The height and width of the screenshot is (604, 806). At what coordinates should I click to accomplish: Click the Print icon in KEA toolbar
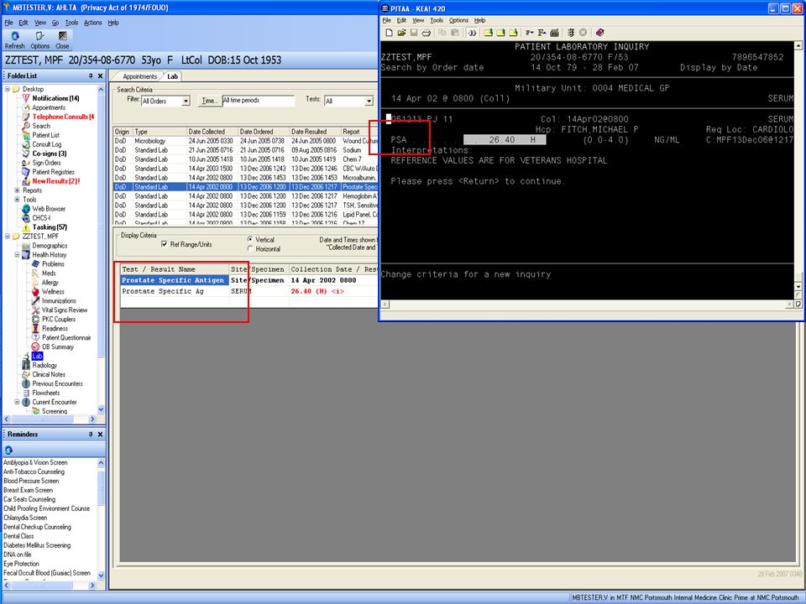(x=427, y=33)
